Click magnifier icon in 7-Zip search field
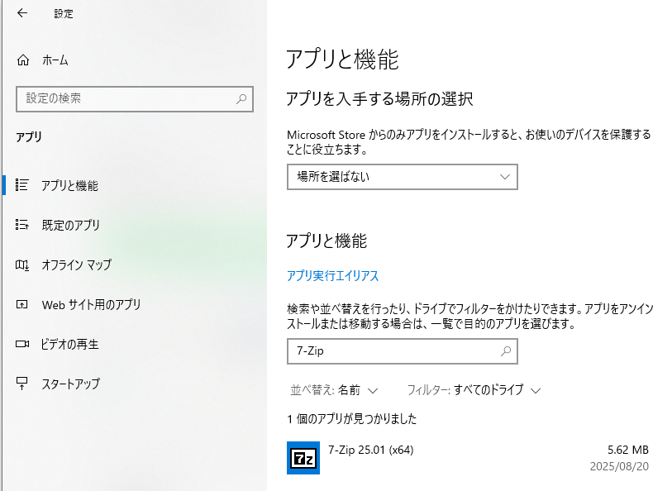 coord(506,351)
